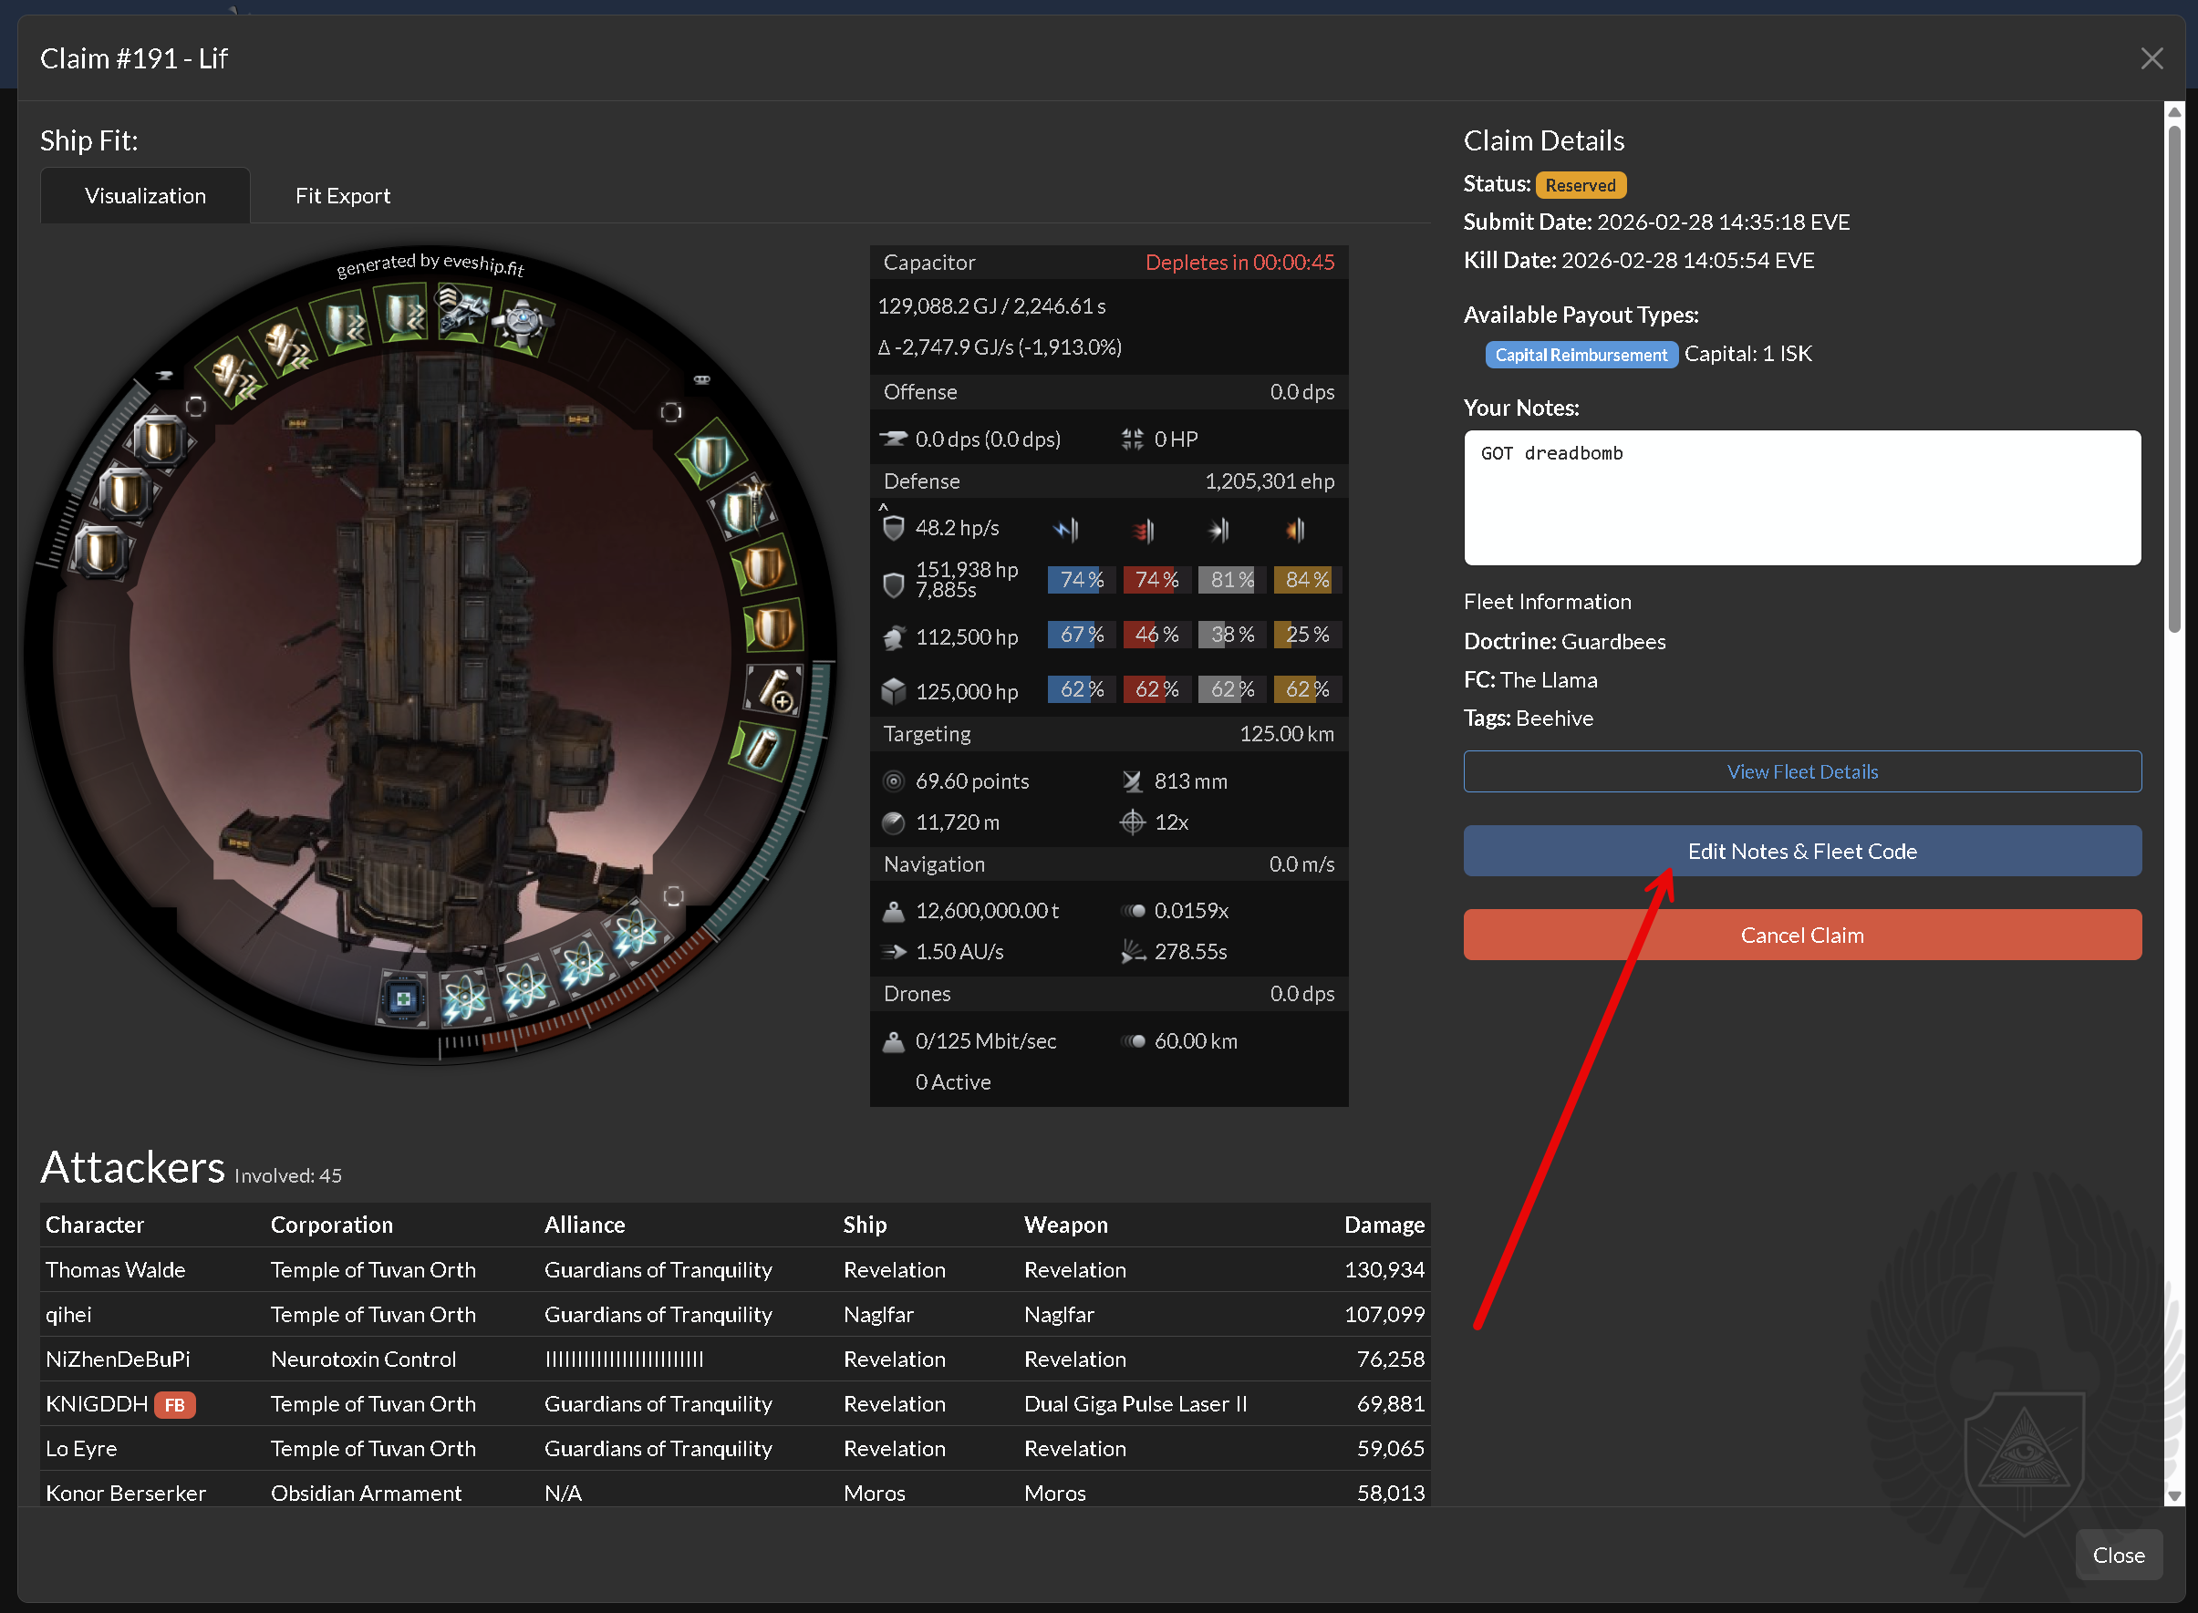Click the modal's vertical scrollbar thumb
Image resolution: width=2198 pixels, height=1613 pixels.
point(2173,381)
